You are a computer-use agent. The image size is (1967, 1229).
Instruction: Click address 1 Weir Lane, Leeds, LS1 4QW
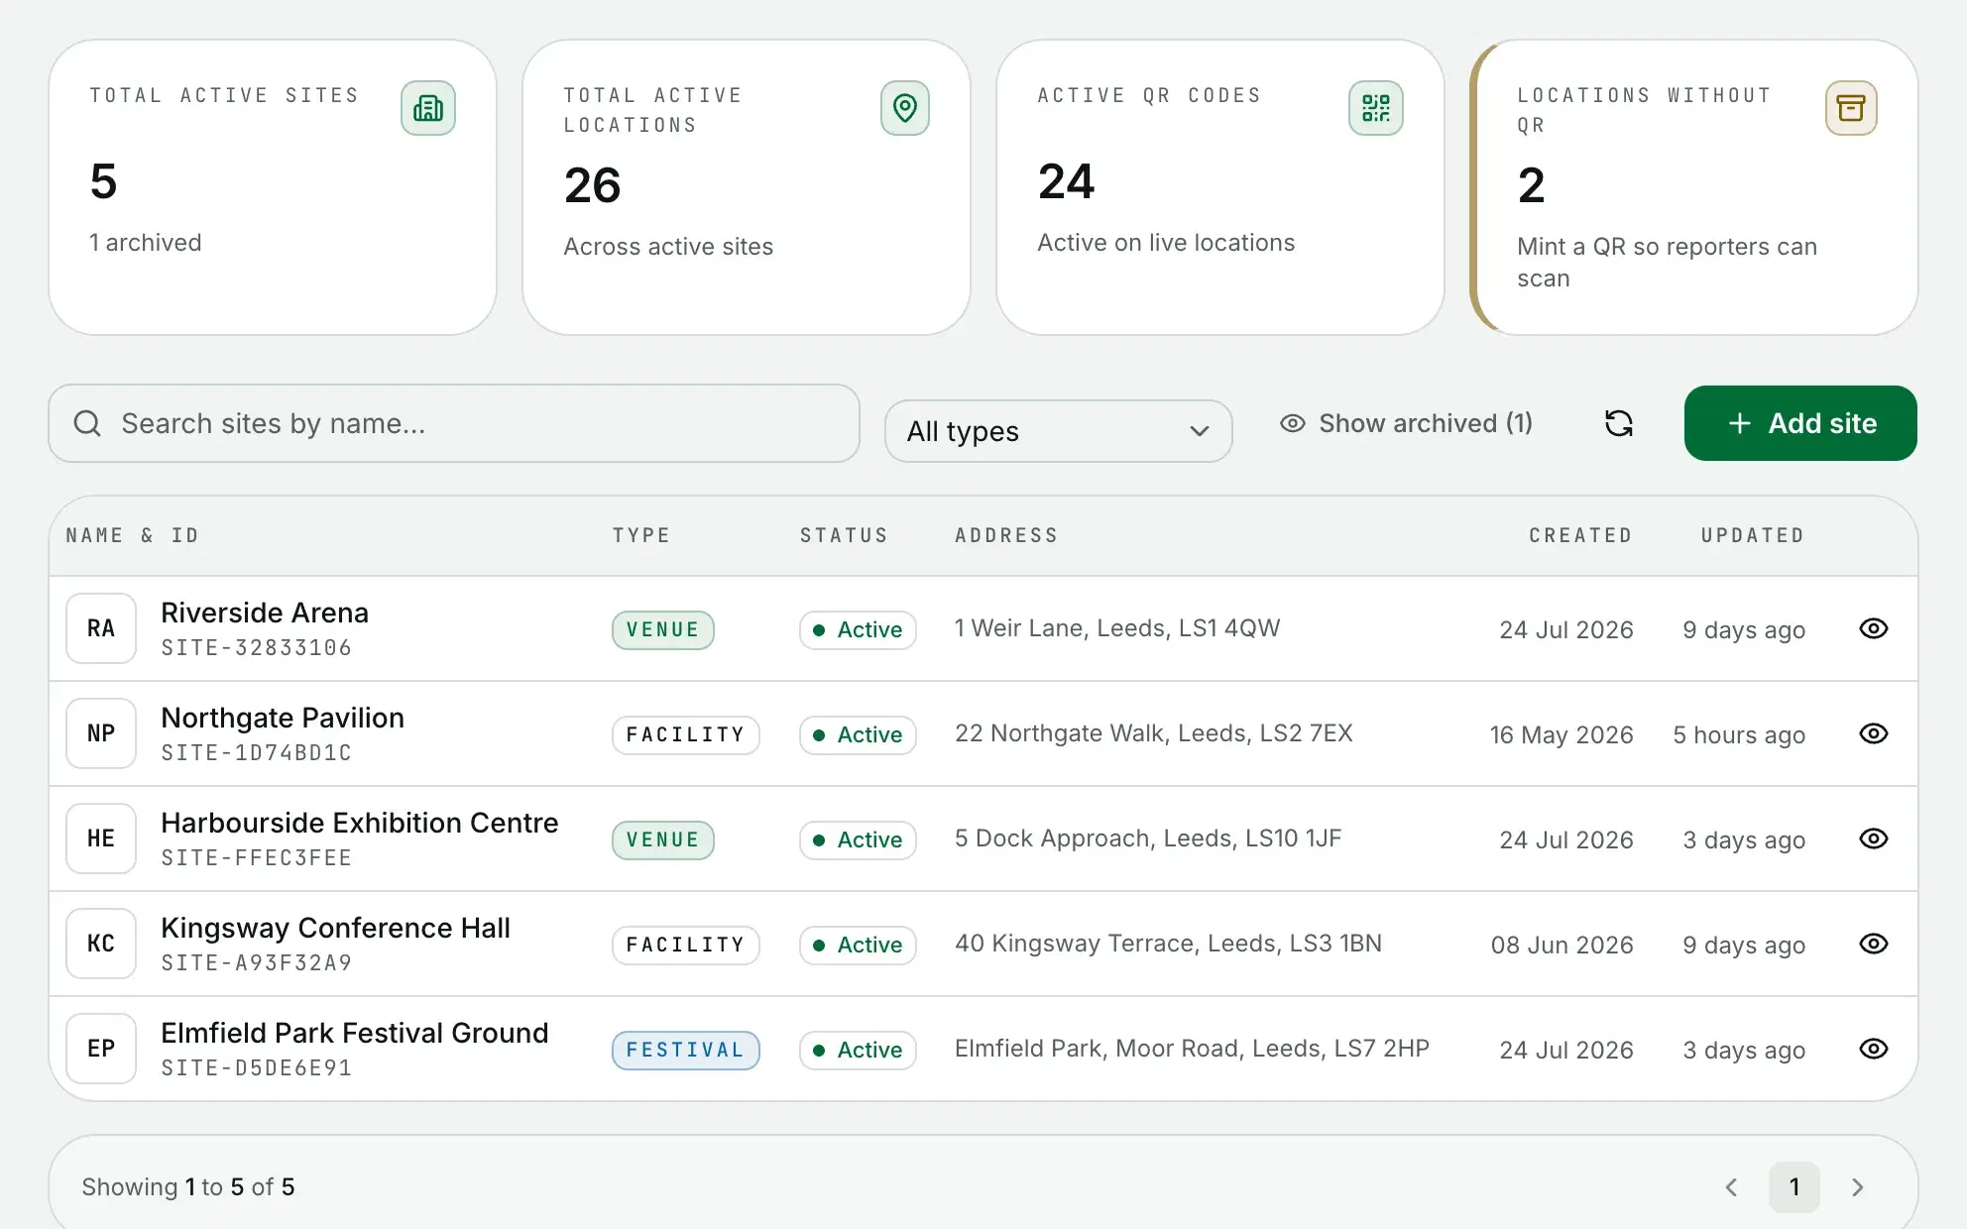1117,628
